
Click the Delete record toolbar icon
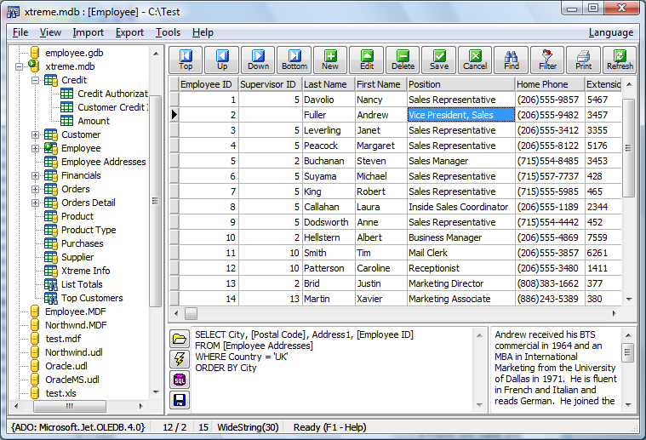pyautogui.click(x=403, y=60)
